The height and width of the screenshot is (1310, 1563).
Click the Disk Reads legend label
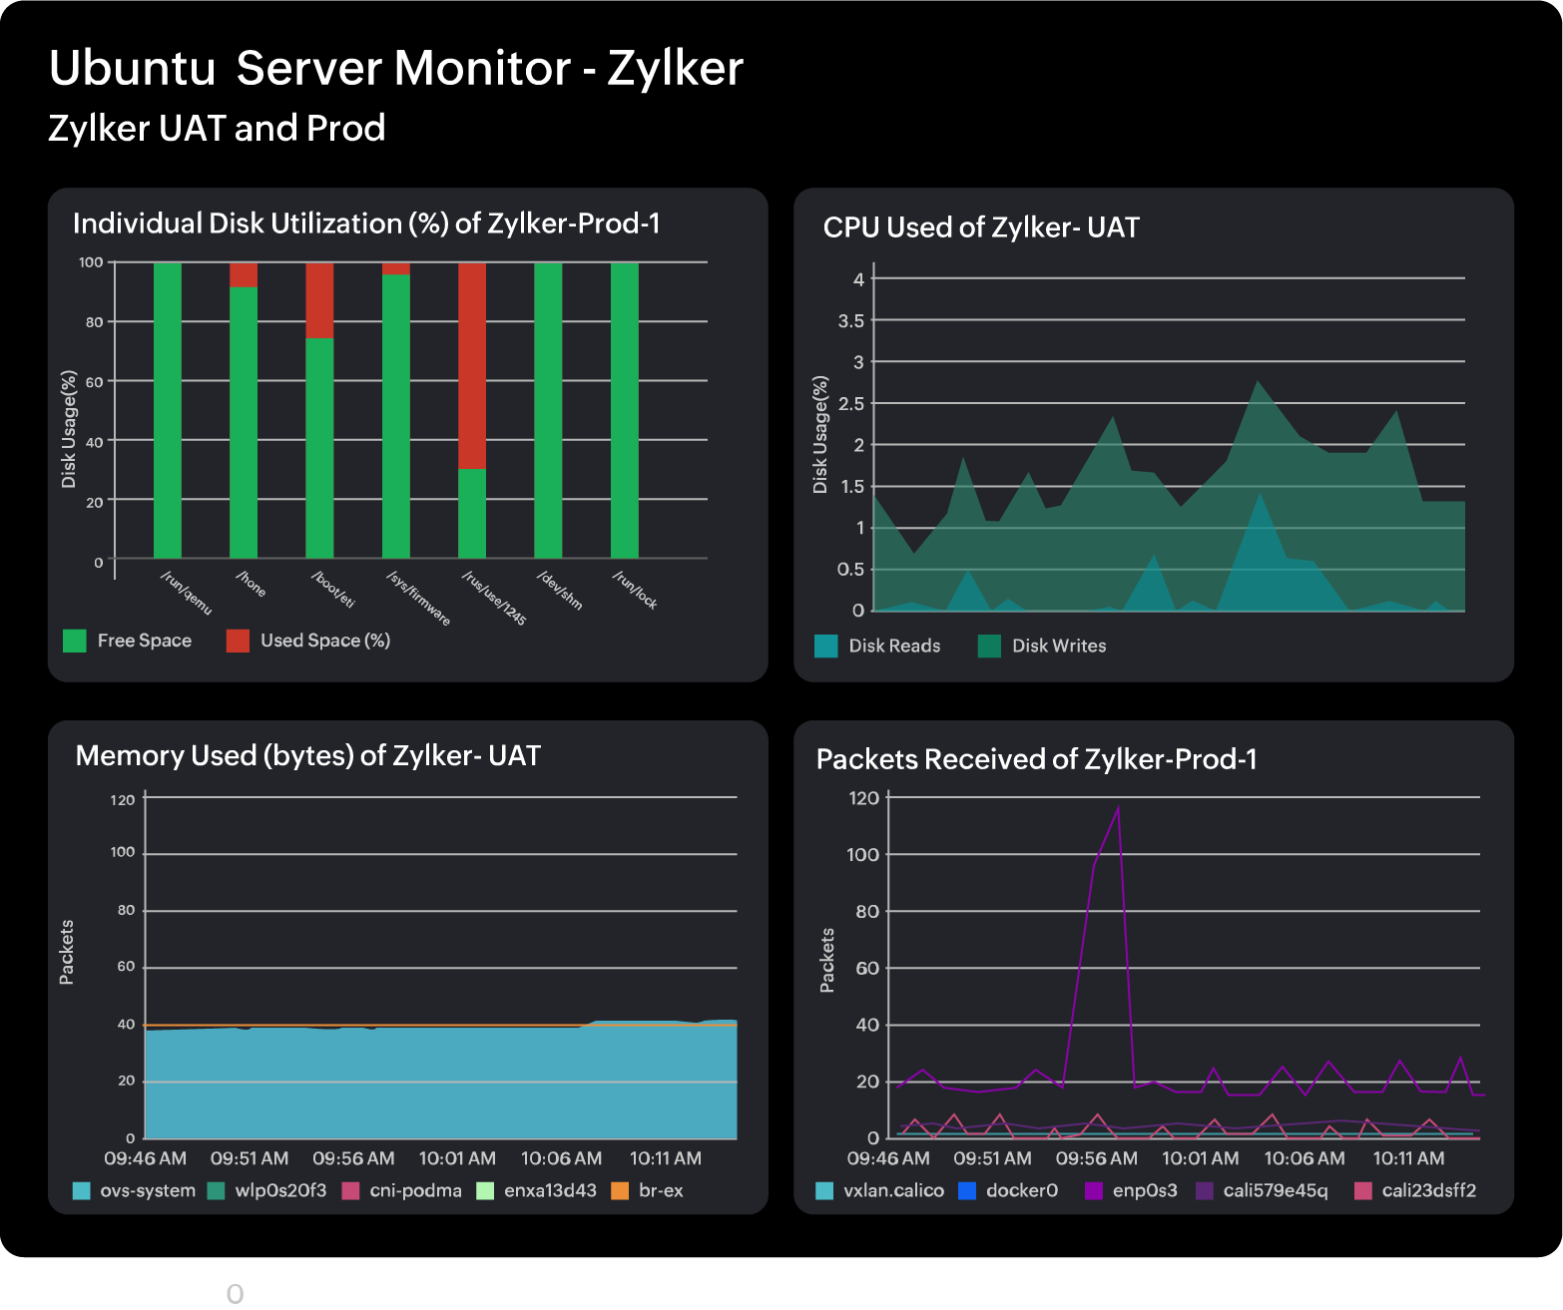(894, 646)
